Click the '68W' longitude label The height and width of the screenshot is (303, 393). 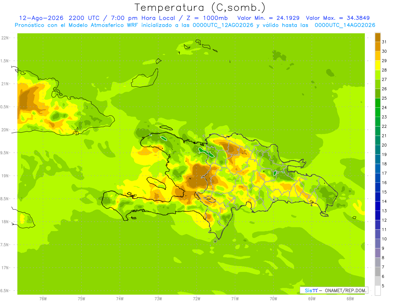click(350, 299)
